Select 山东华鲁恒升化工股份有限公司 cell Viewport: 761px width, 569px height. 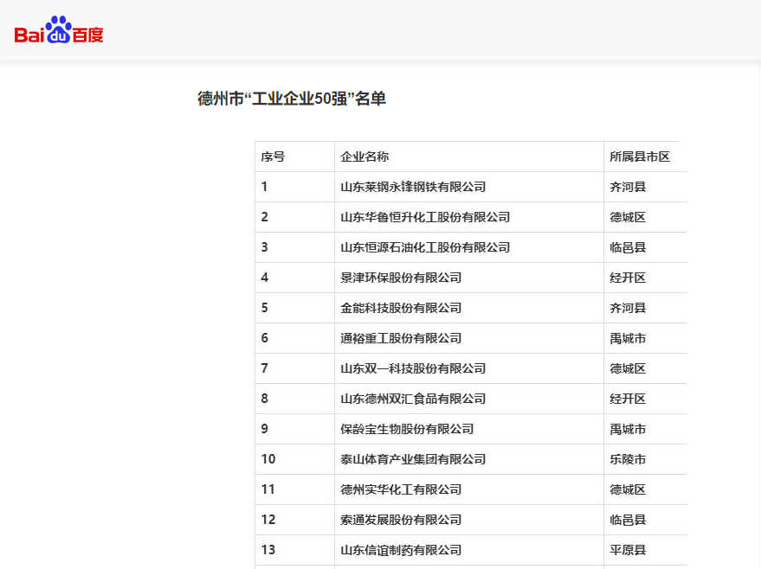[425, 217]
